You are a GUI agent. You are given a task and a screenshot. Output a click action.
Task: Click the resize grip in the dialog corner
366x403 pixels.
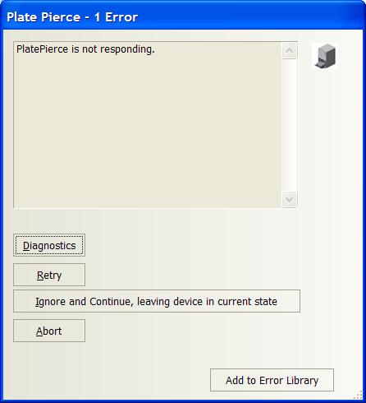[x=359, y=396]
